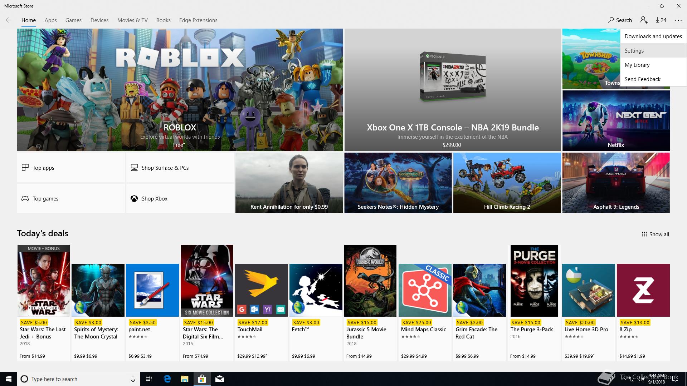The width and height of the screenshot is (687, 386).
Task: Open the Township game tile
Action: pos(591,59)
